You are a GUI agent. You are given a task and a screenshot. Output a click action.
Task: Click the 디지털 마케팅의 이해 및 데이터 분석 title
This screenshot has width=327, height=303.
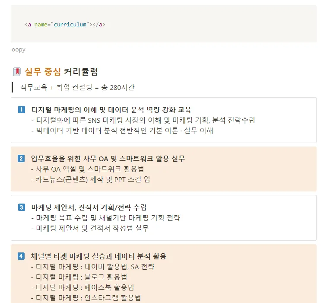tap(111, 109)
